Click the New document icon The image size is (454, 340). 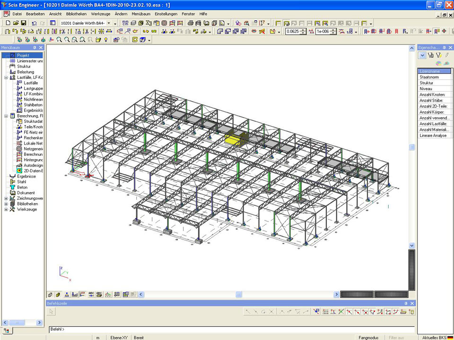coord(8,23)
